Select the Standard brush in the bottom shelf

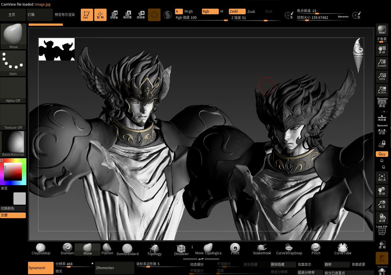[x=67, y=249]
